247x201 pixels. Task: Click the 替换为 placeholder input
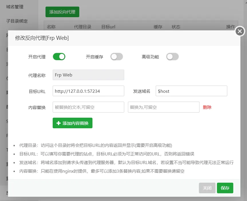click(x=163, y=107)
